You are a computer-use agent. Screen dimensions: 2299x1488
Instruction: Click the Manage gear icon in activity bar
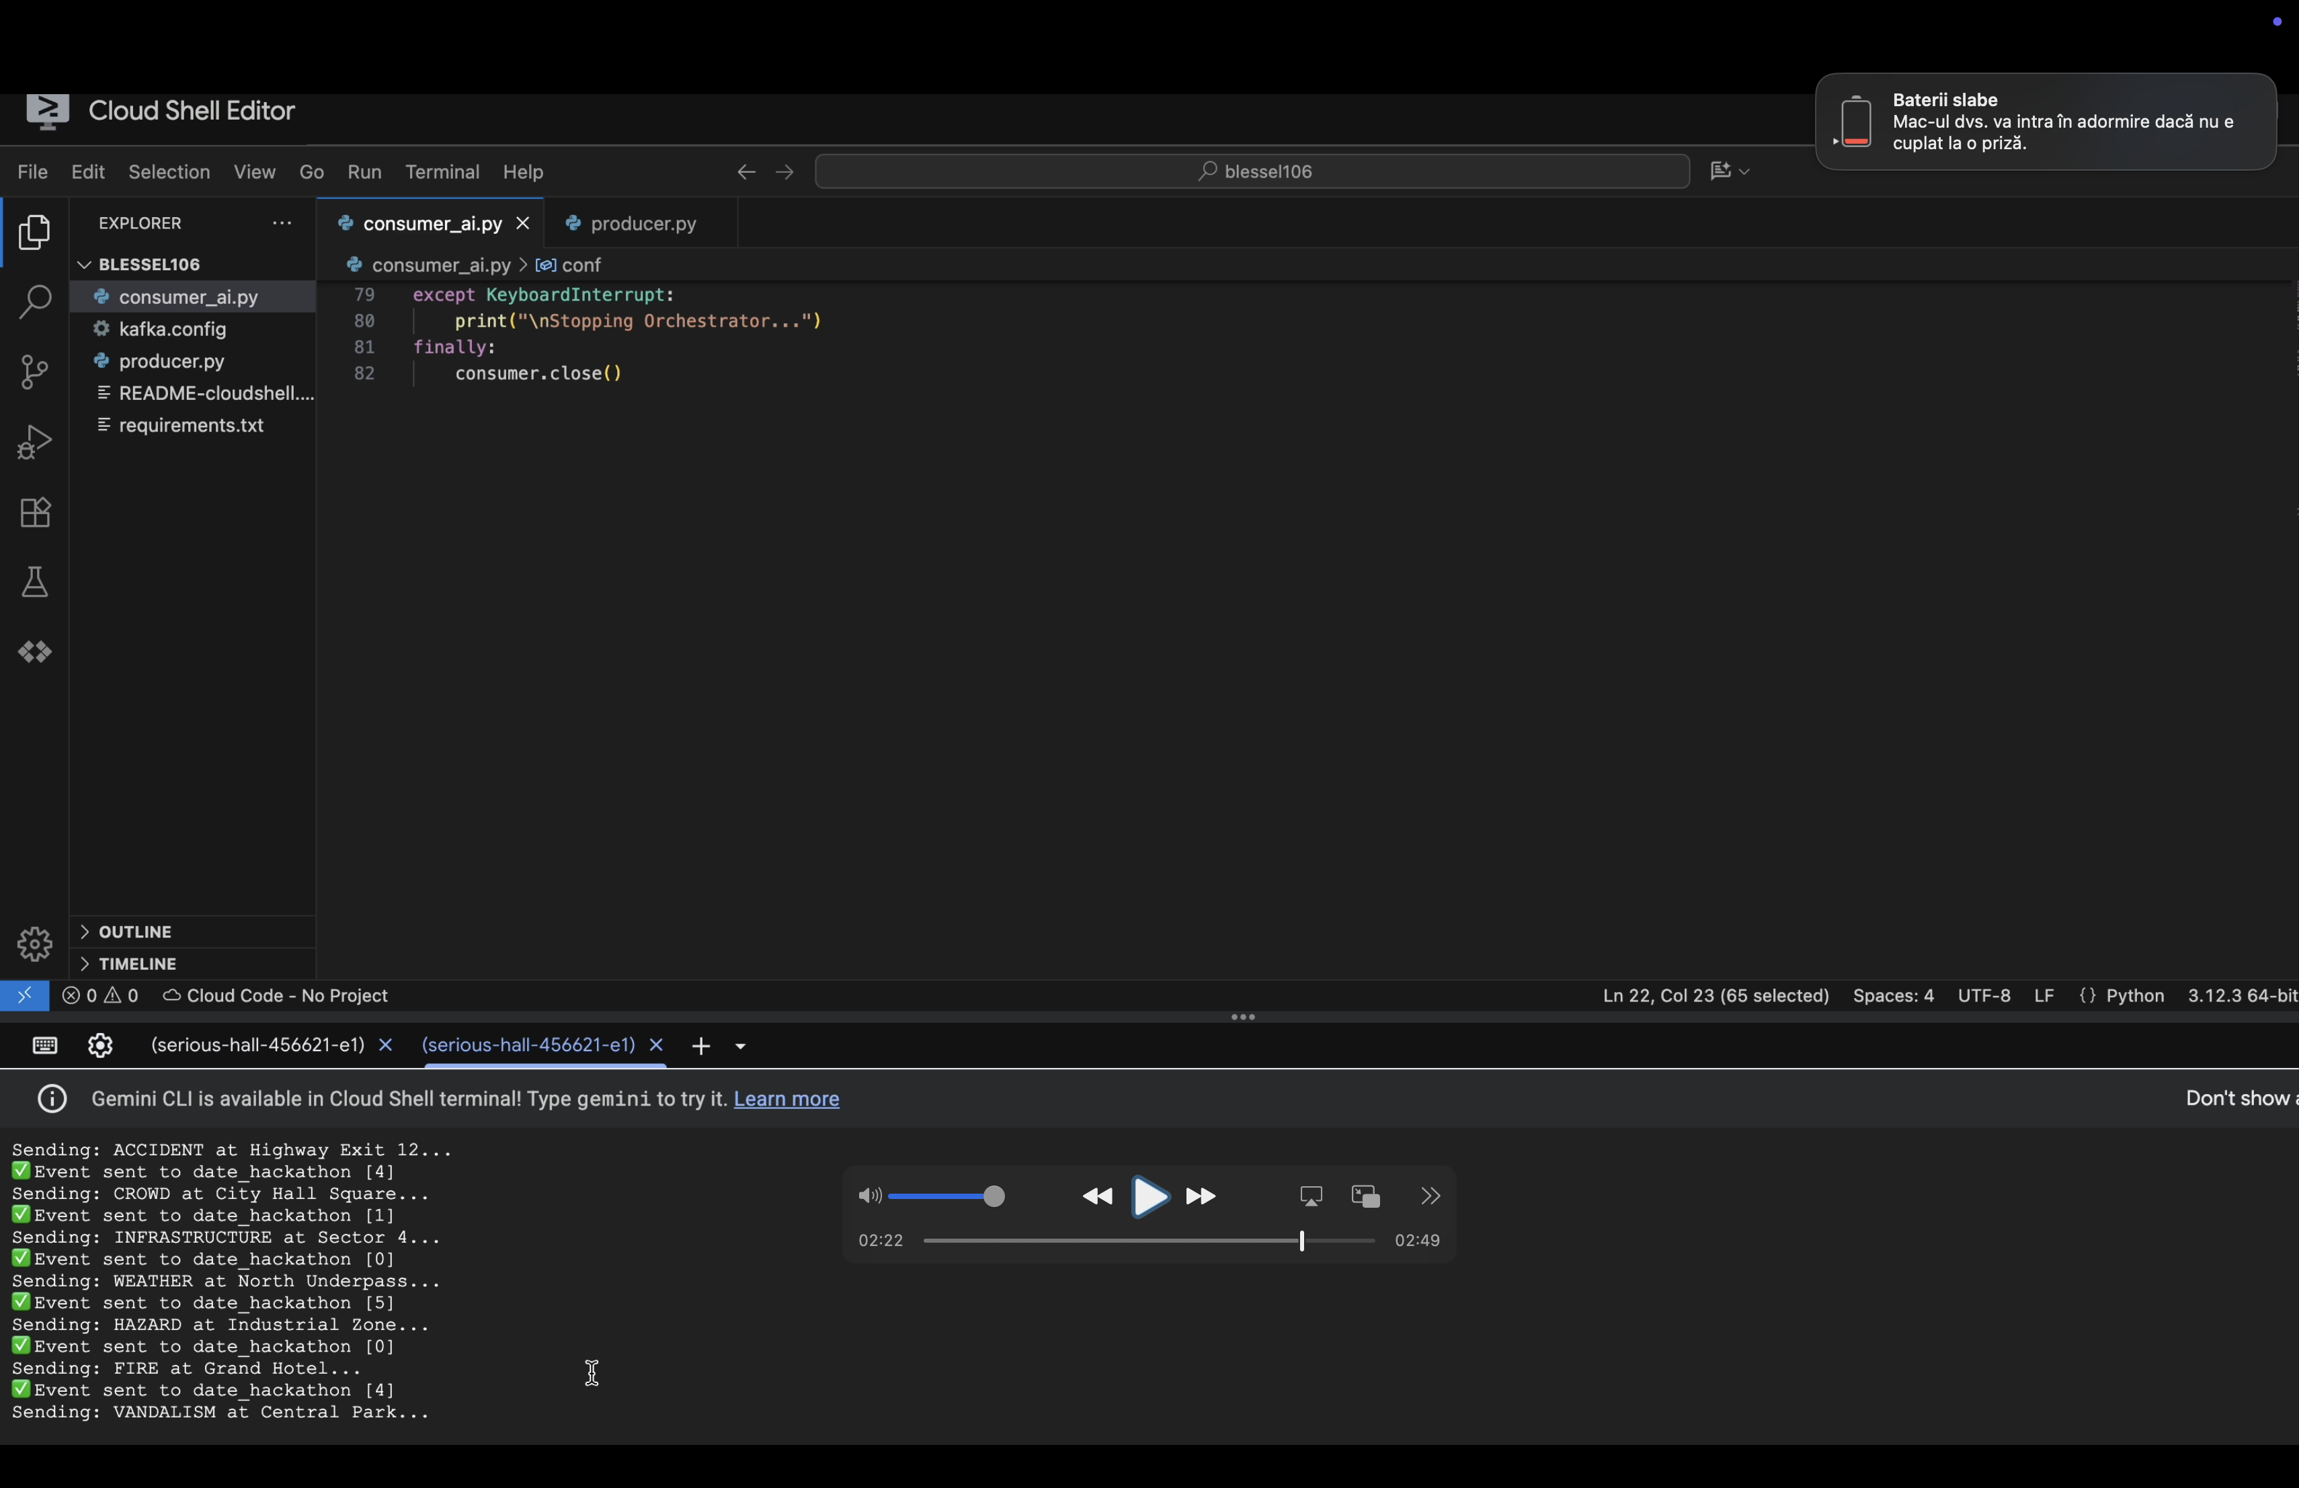35,944
